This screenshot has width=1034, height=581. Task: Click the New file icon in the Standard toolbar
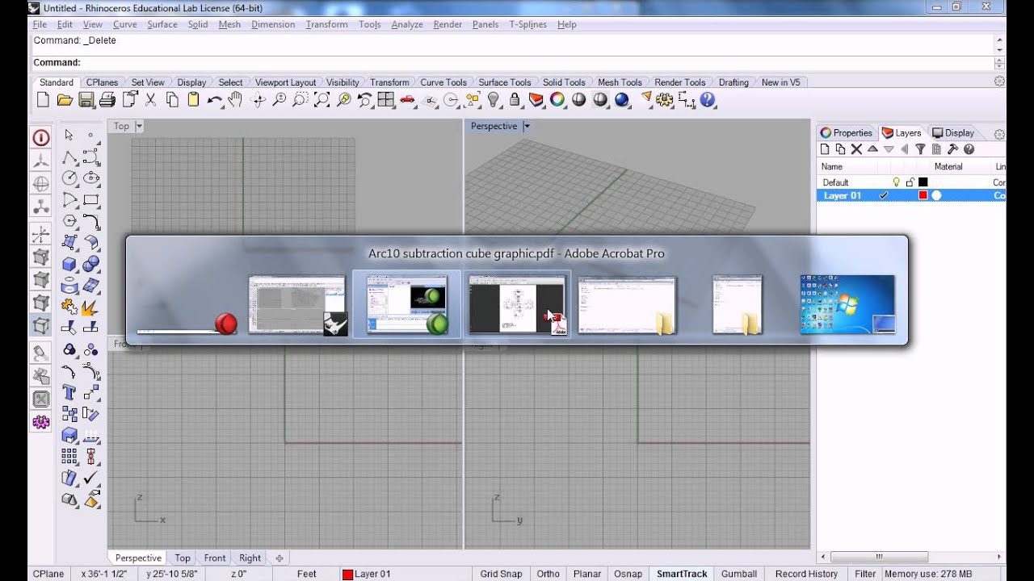click(x=44, y=100)
